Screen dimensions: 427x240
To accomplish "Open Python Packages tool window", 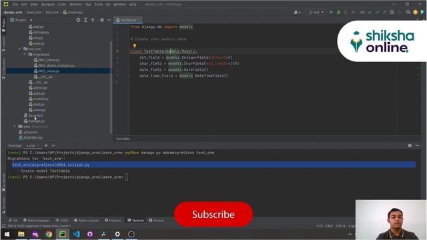I will click(x=37, y=221).
